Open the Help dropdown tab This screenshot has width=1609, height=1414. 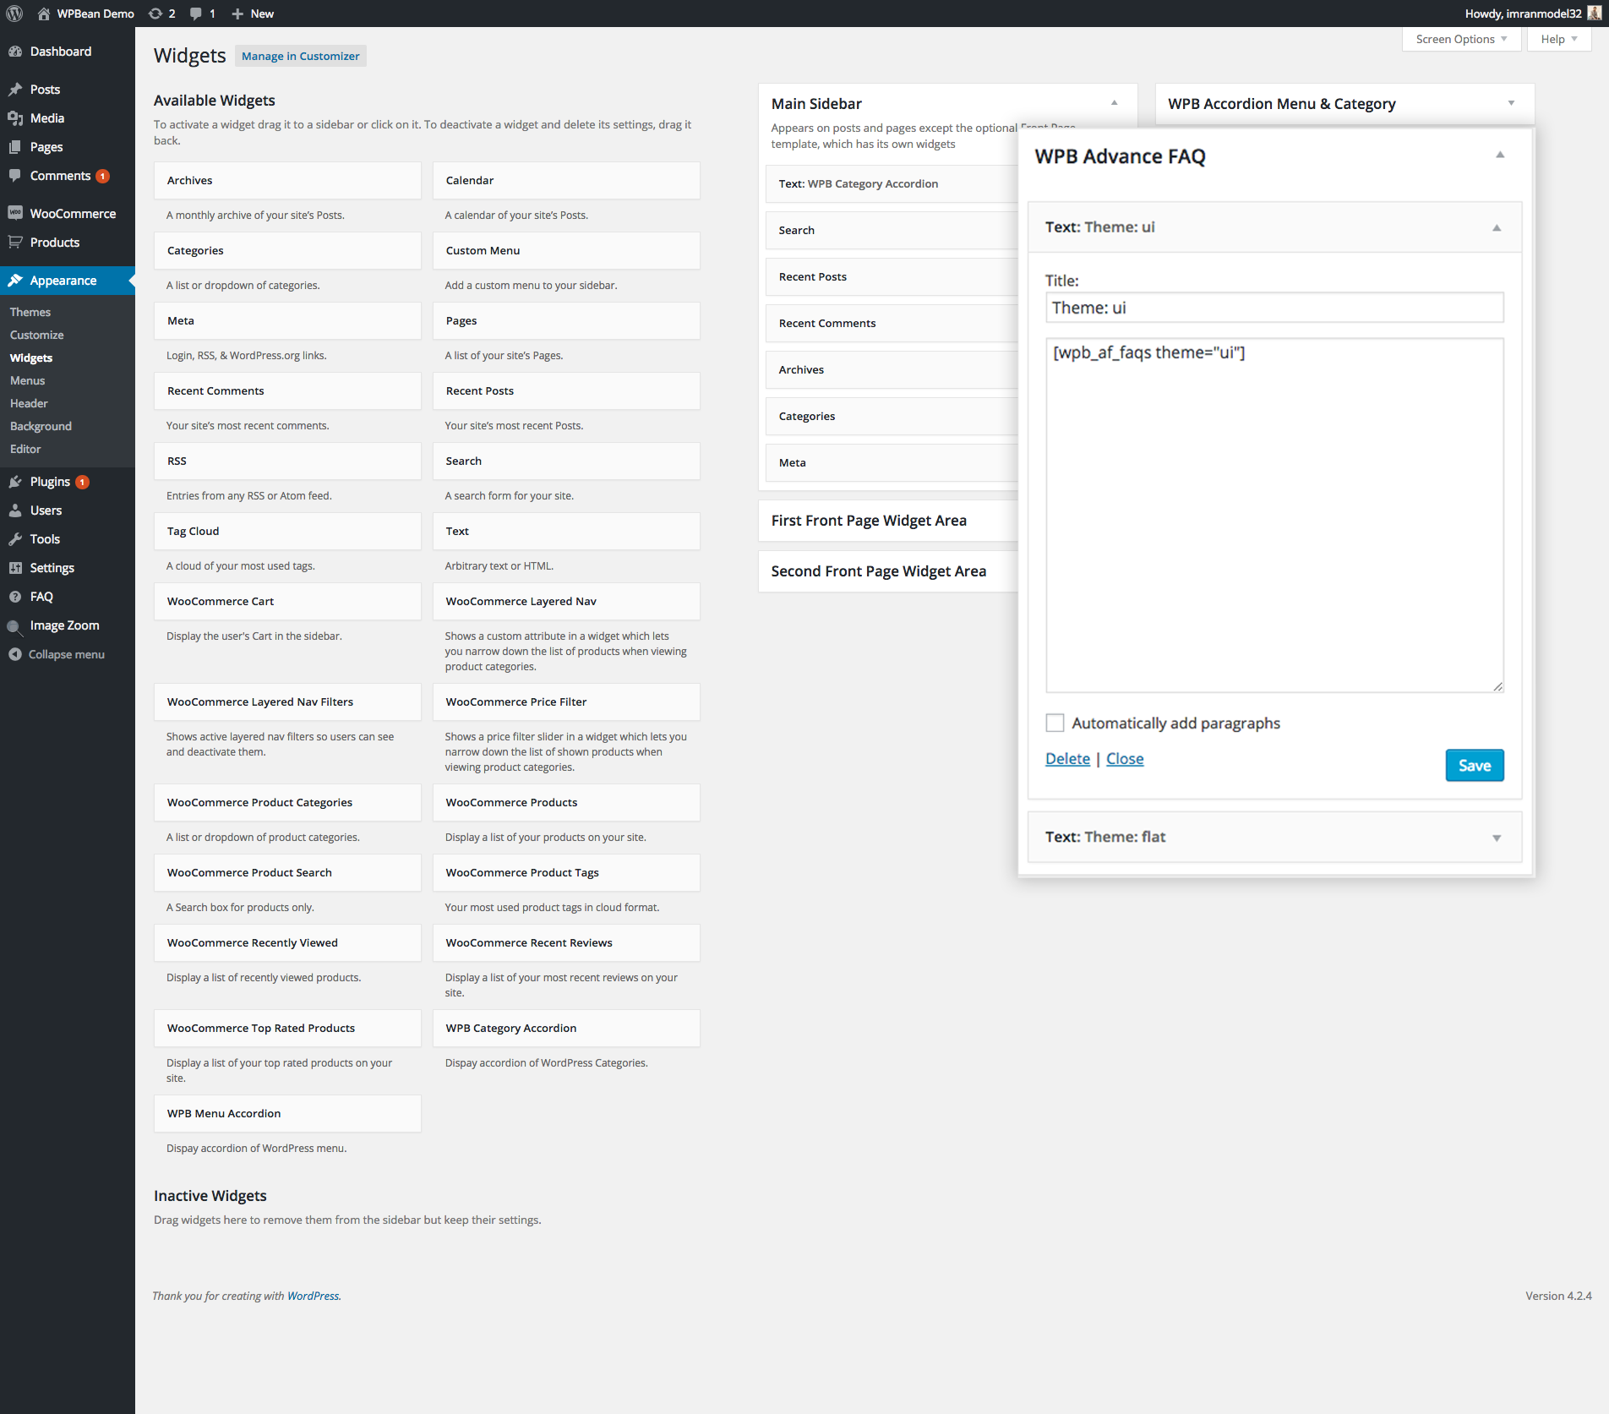(x=1558, y=39)
